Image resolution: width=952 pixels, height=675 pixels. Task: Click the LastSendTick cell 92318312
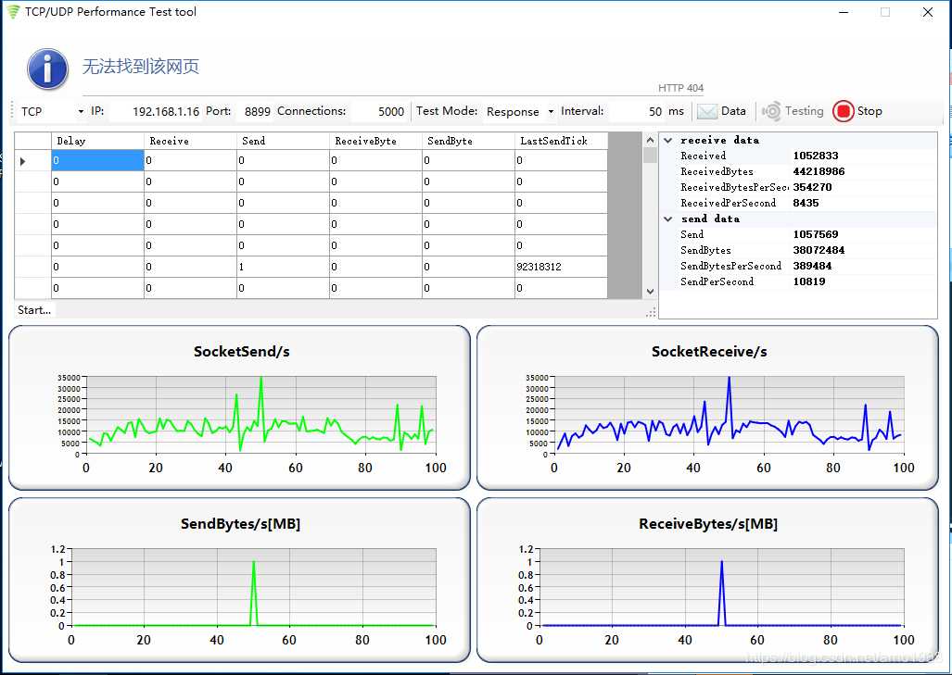pos(561,267)
